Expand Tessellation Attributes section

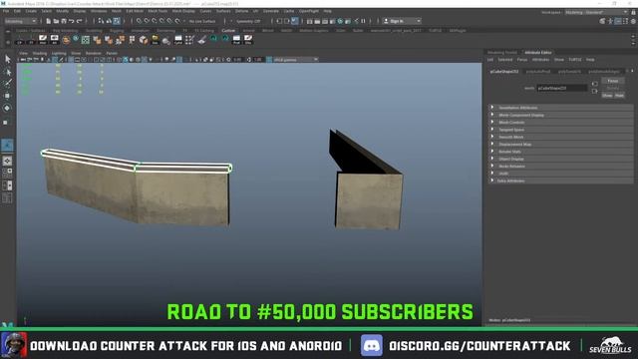(560, 108)
